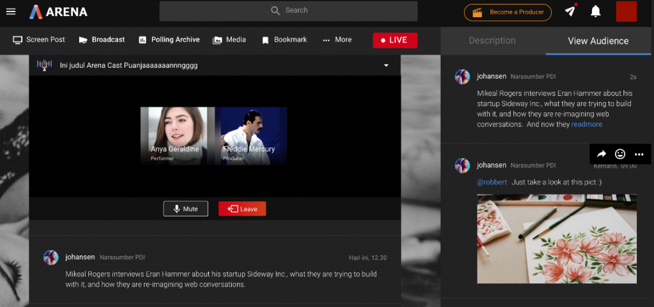This screenshot has height=307, width=654.
Task: Click the red profile avatar square
Action: click(626, 11)
